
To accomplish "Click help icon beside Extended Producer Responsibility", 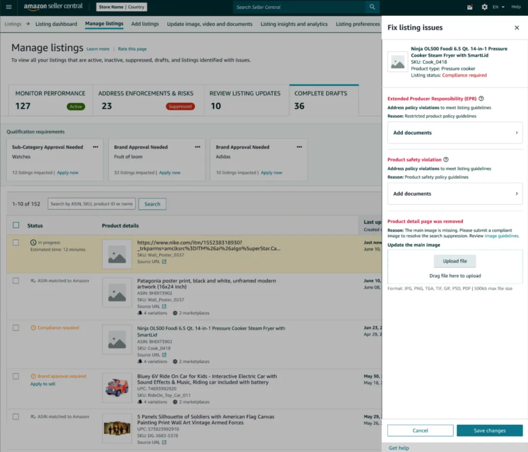I will 481,99.
